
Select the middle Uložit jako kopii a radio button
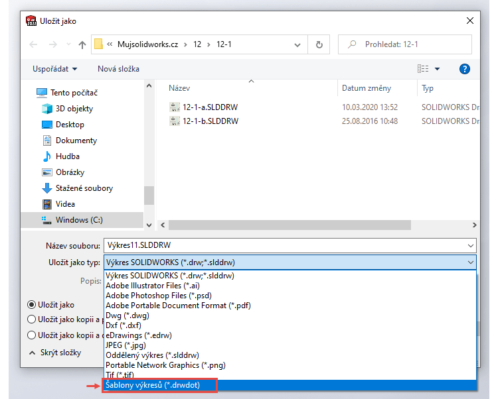point(31,319)
